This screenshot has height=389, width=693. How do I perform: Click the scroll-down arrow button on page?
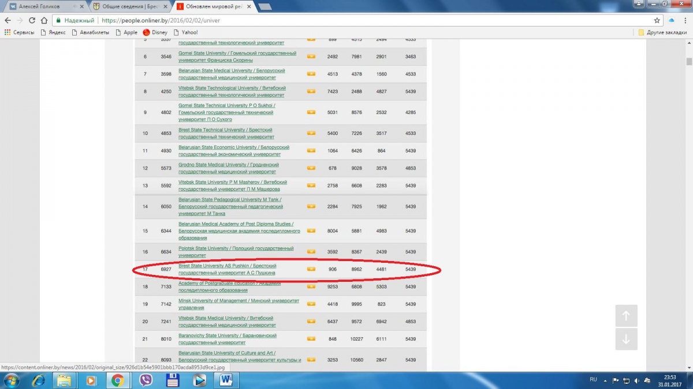pyautogui.click(x=626, y=339)
